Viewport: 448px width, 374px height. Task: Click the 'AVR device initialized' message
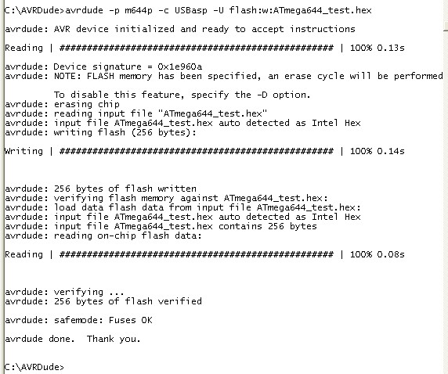click(x=180, y=30)
